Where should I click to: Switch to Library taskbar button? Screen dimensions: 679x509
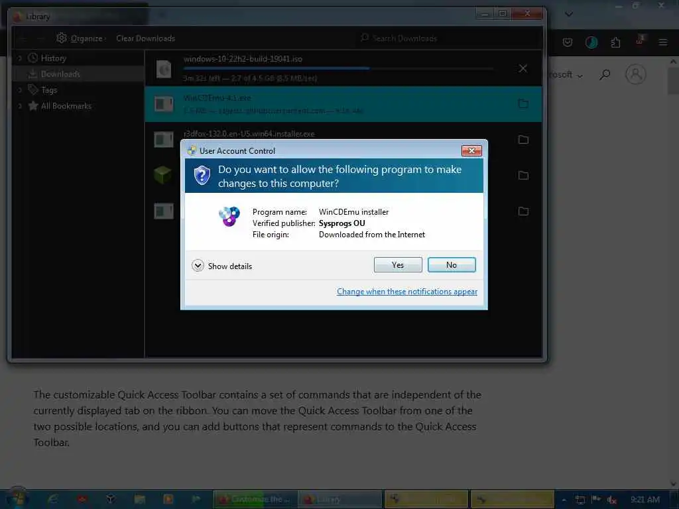339,500
